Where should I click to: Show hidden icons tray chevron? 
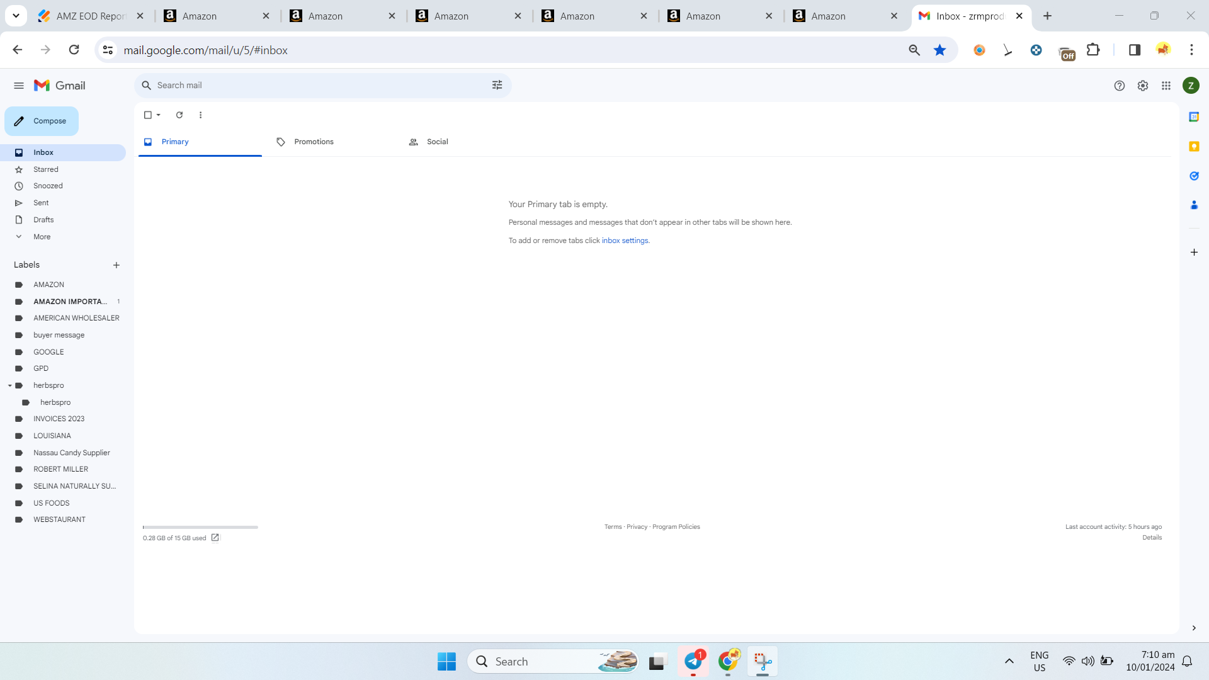click(1009, 661)
